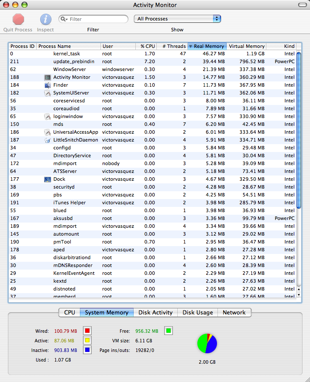The height and width of the screenshot is (382, 310).
Task: Select the coreservicesd process row
Action: coord(152,101)
